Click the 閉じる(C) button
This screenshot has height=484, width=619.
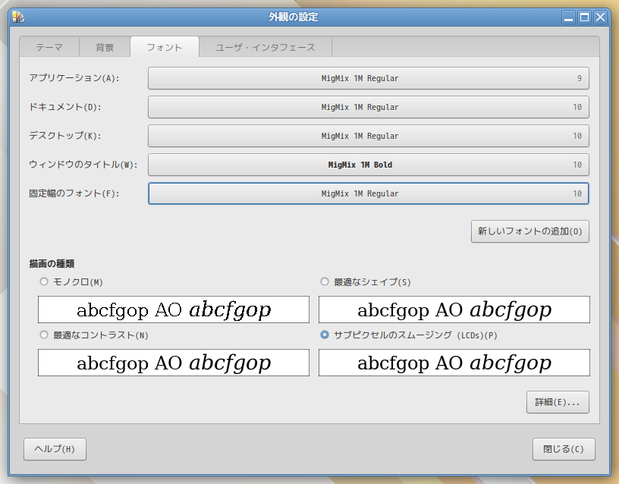pos(564,449)
